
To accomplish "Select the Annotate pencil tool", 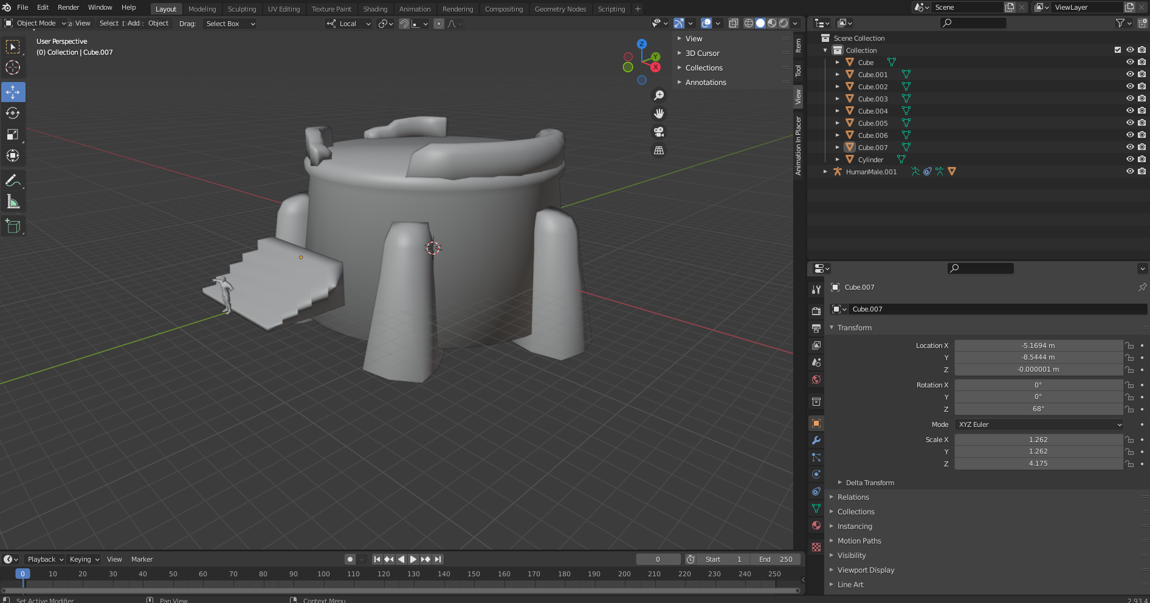I will pyautogui.click(x=13, y=180).
